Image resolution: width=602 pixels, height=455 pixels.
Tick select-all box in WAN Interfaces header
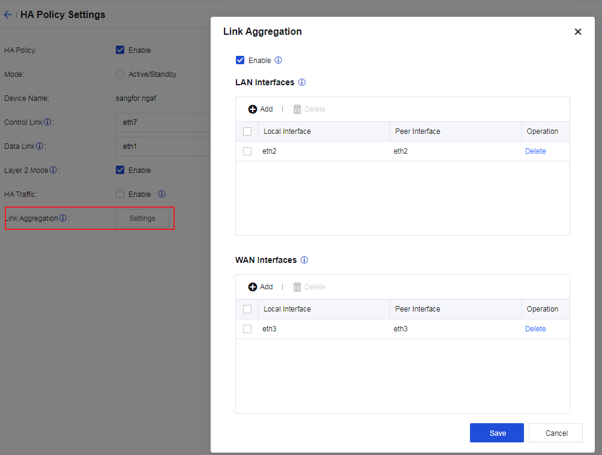(247, 309)
